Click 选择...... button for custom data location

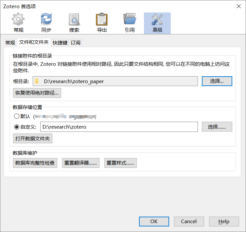tap(217, 127)
